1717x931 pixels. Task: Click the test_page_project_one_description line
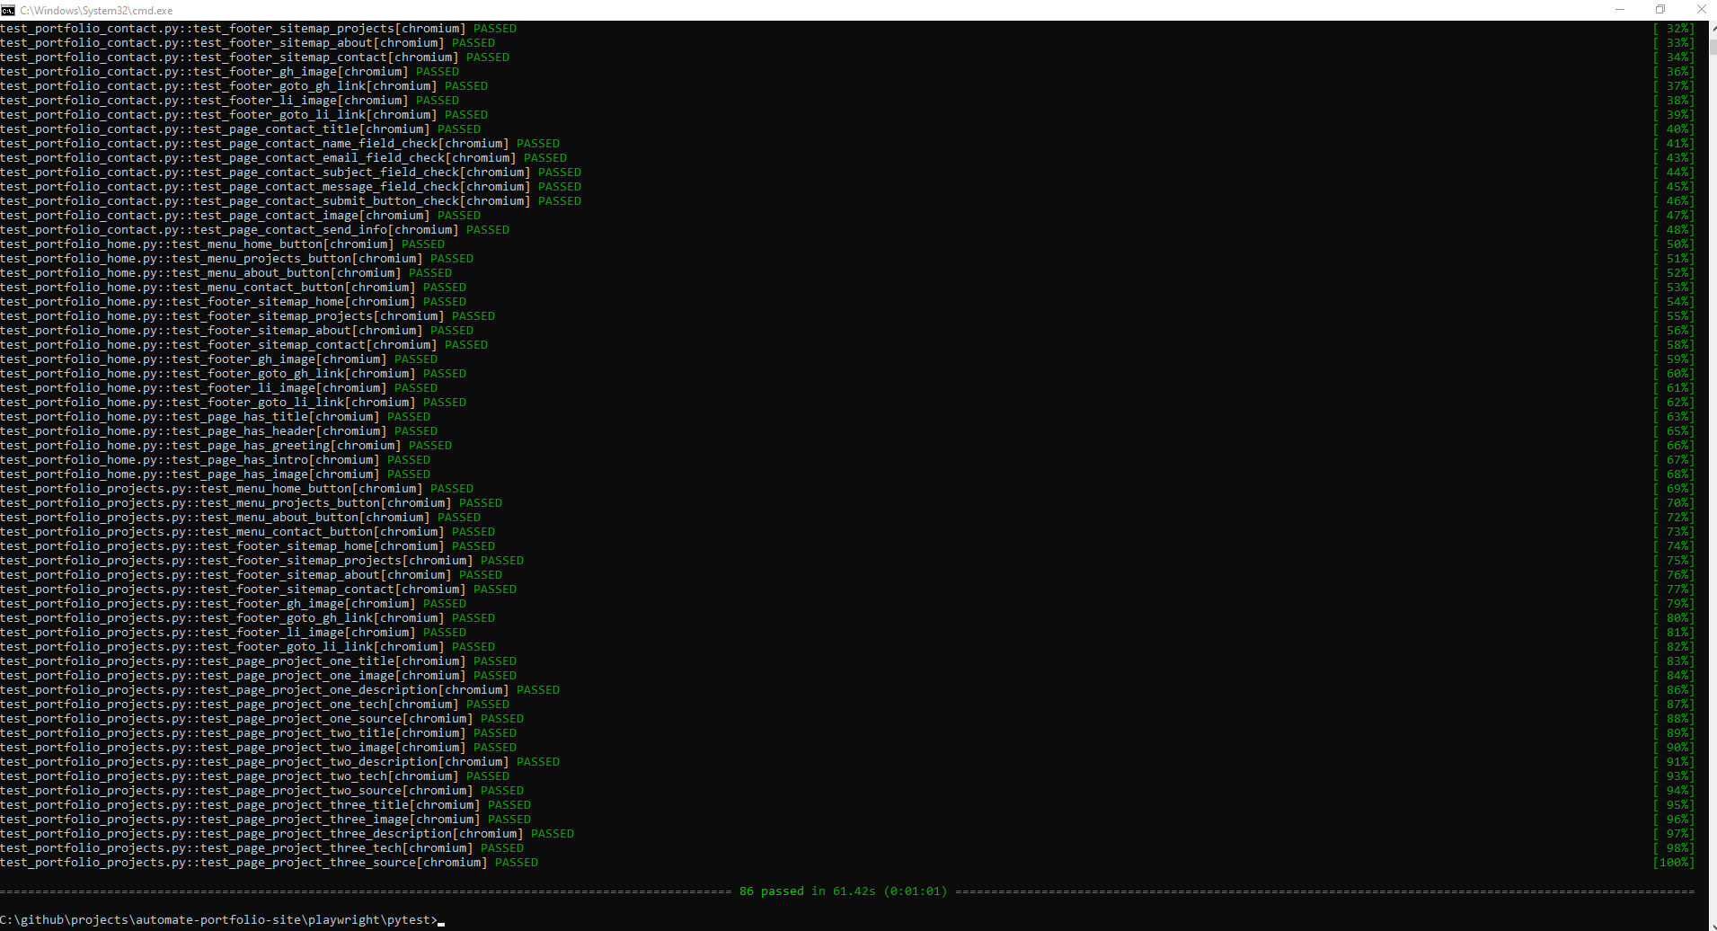click(x=279, y=690)
